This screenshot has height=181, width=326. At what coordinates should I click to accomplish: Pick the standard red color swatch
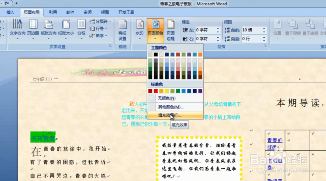tap(156, 91)
